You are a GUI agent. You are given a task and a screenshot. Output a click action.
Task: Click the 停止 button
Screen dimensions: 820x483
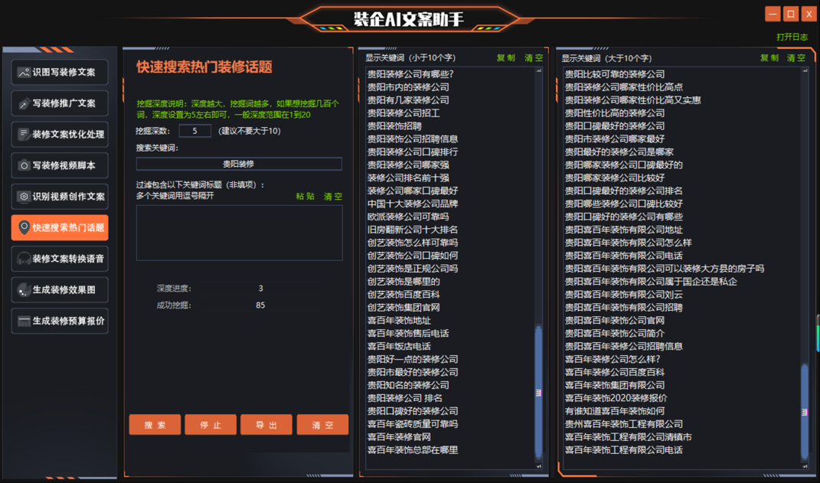point(211,425)
